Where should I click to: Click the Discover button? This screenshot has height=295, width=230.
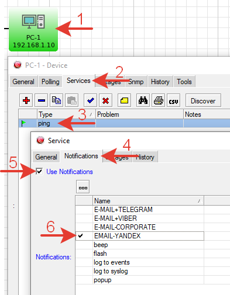(203, 100)
